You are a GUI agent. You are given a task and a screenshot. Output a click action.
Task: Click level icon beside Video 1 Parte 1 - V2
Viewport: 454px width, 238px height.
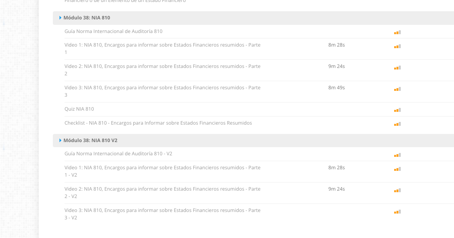pos(397,169)
